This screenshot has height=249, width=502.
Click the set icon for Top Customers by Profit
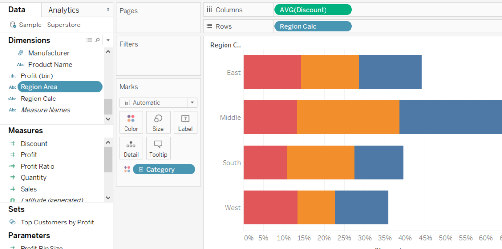[13, 222]
